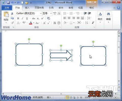Apply numbered list
Viewport: 122px width, 101px height.
(71, 13)
